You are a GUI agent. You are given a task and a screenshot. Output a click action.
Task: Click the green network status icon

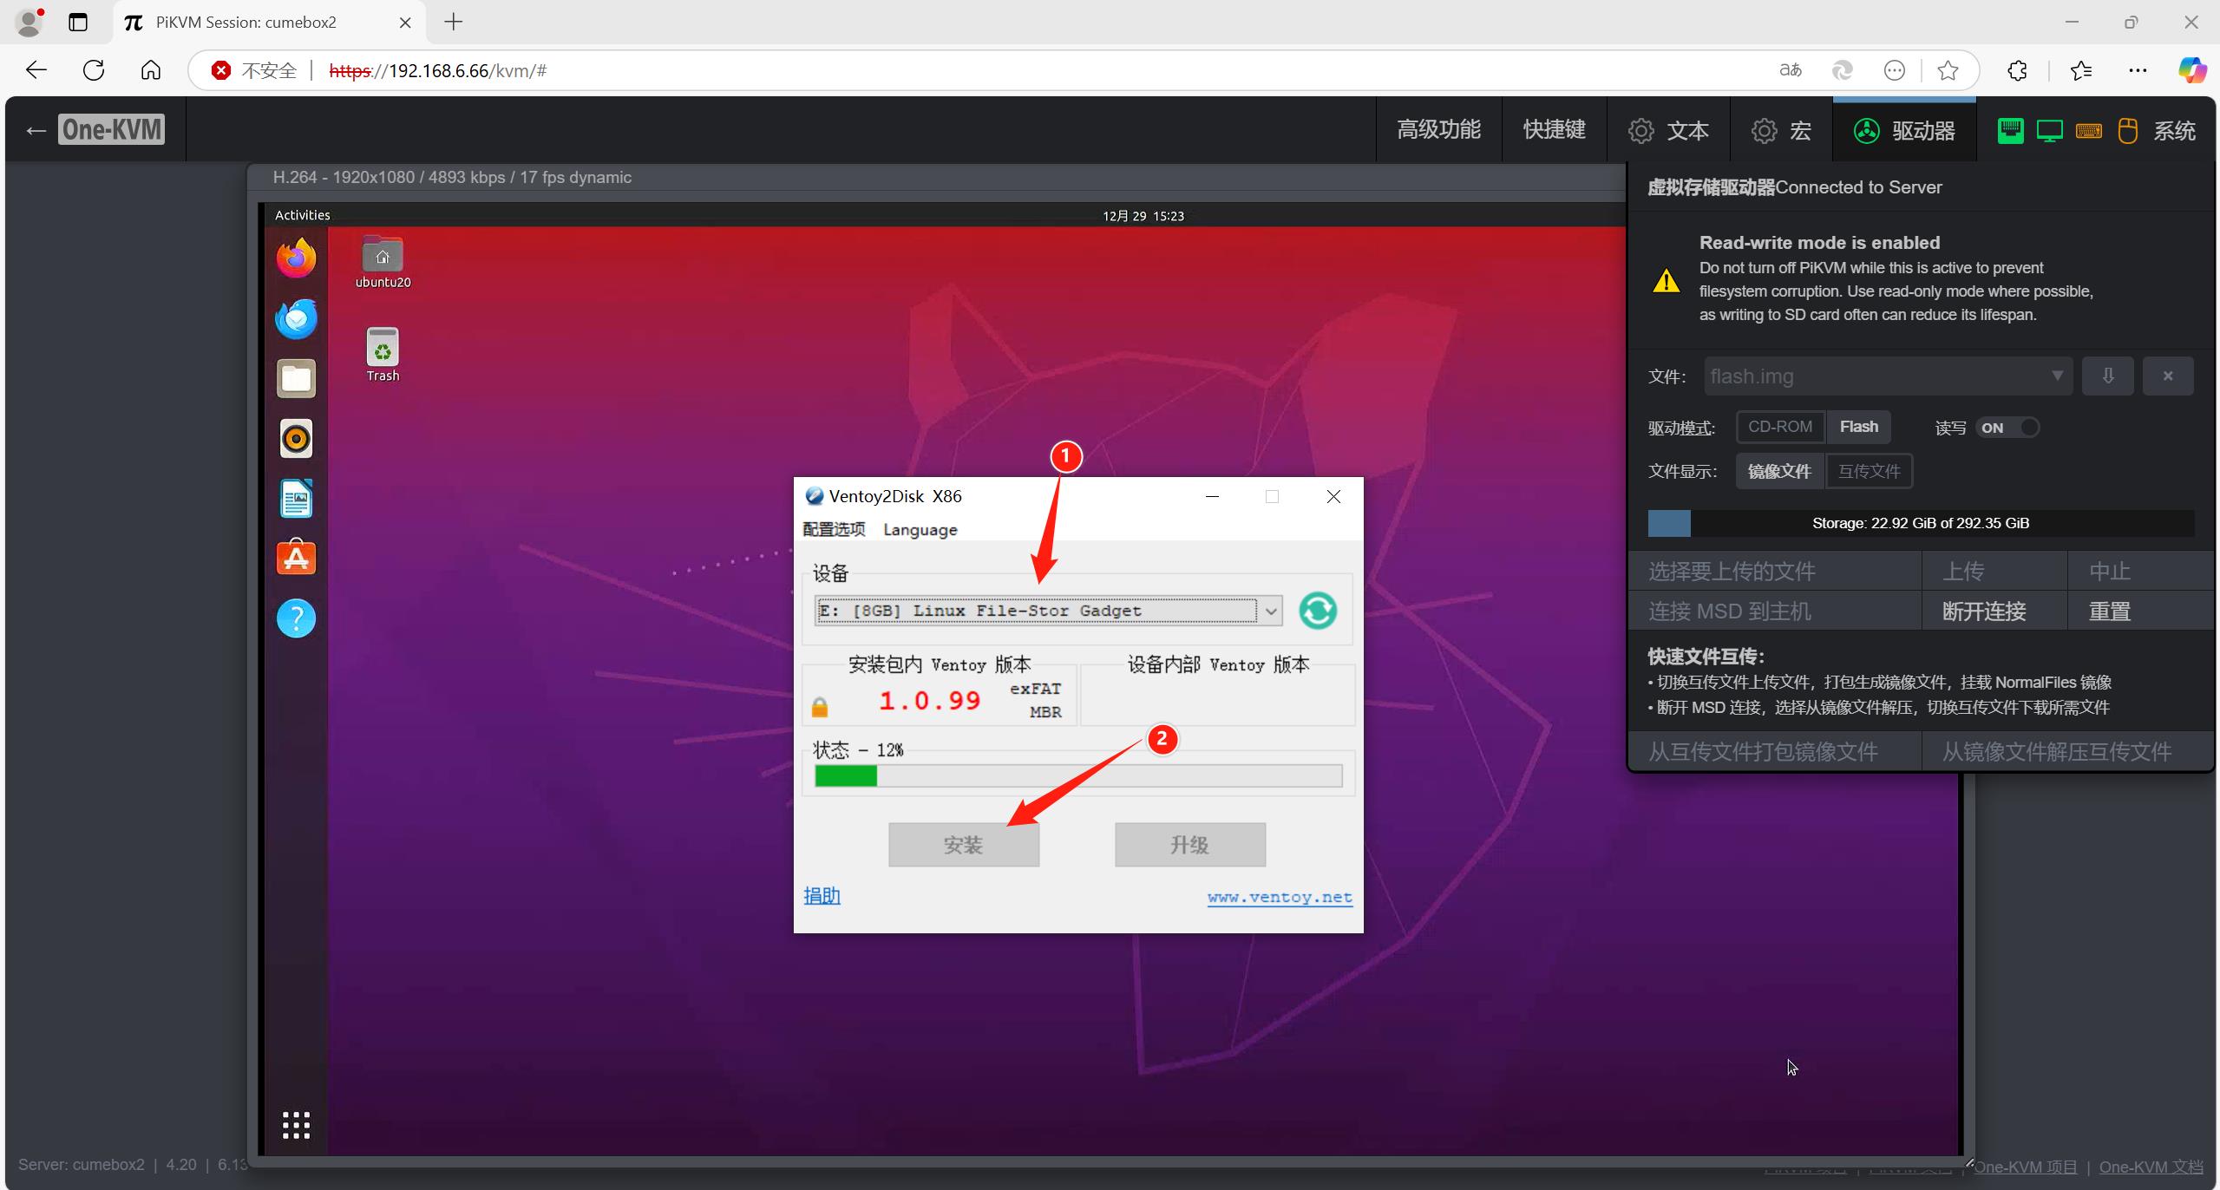tap(2010, 131)
